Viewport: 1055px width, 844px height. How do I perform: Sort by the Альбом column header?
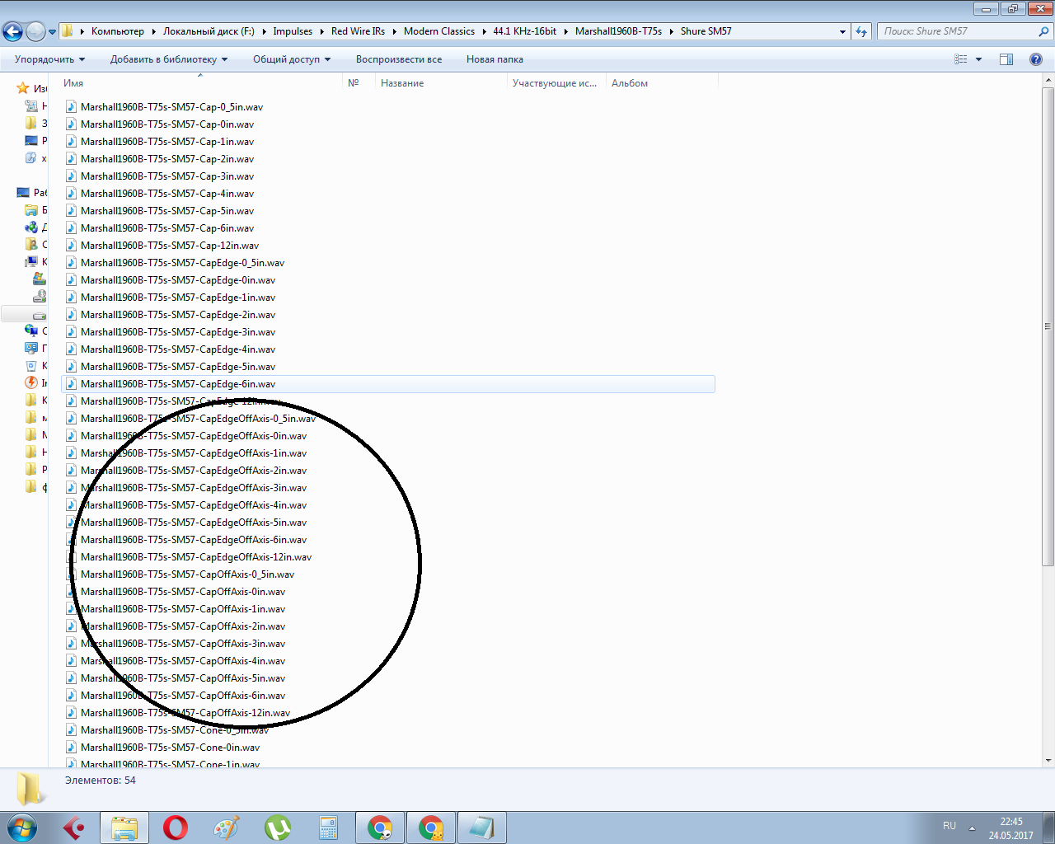point(662,83)
